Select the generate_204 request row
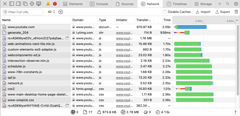Image resolution: width=240 pixels, height=116 pixels. click(118, 33)
